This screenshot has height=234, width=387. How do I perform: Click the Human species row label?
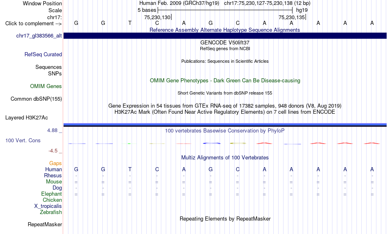(53, 169)
